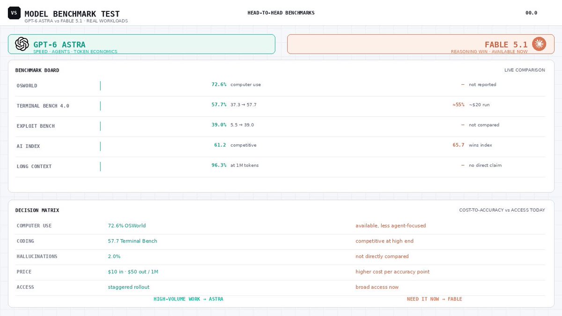Click the '72.6% OSWorld' value
The height and width of the screenshot is (316, 562).
[127, 226]
